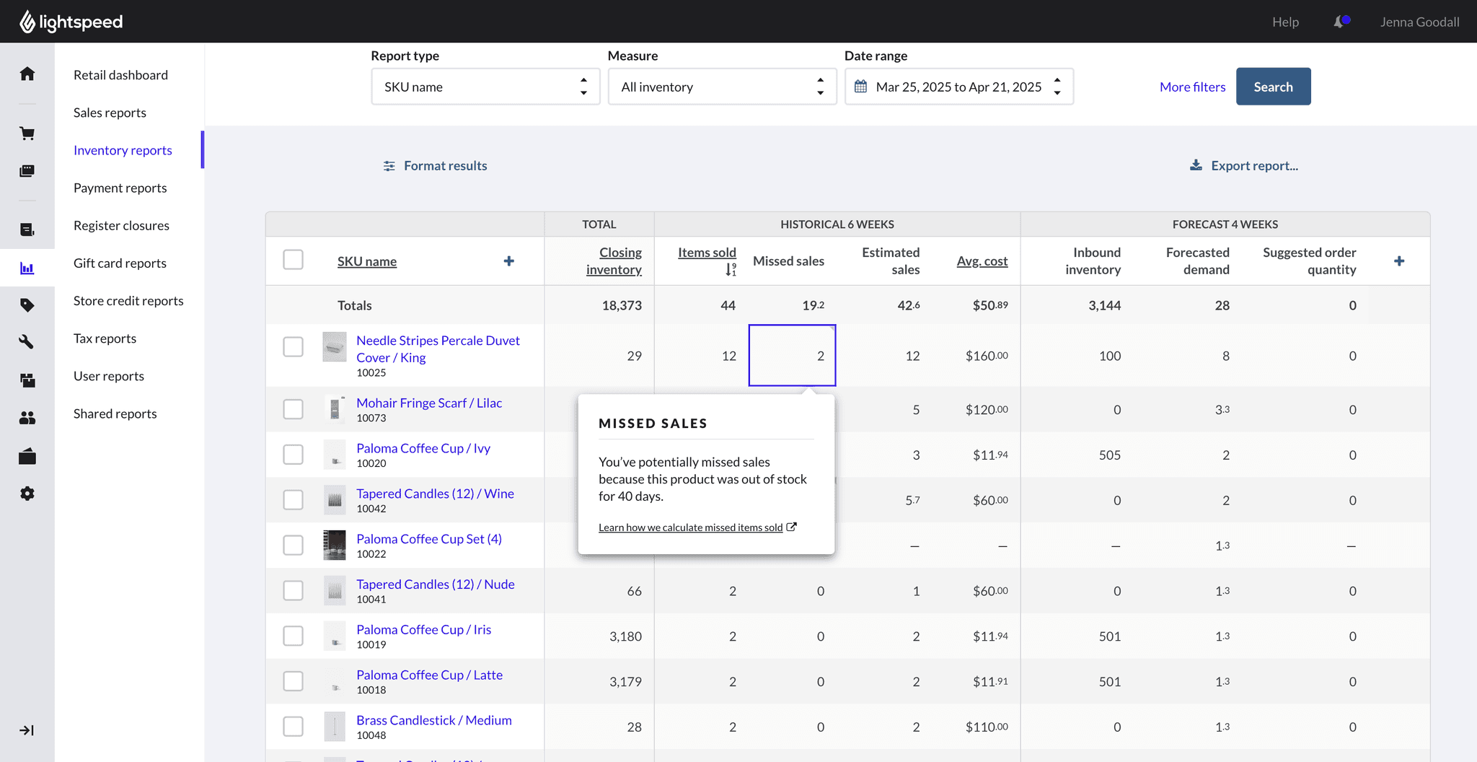Select the reporting bar chart icon

[x=27, y=268]
